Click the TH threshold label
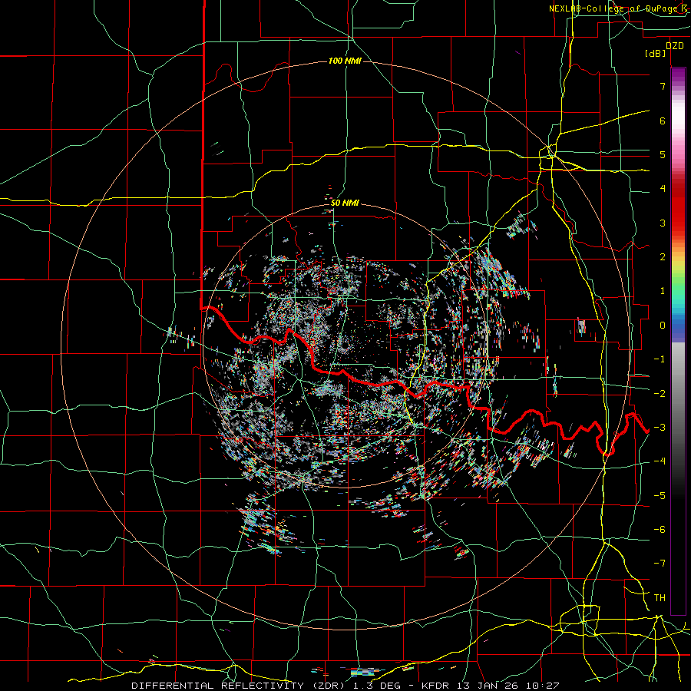Image resolution: width=691 pixels, height=691 pixels. tap(660, 598)
